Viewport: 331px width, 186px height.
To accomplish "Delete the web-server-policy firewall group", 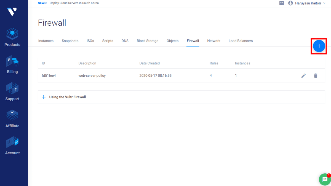I will pos(316,76).
